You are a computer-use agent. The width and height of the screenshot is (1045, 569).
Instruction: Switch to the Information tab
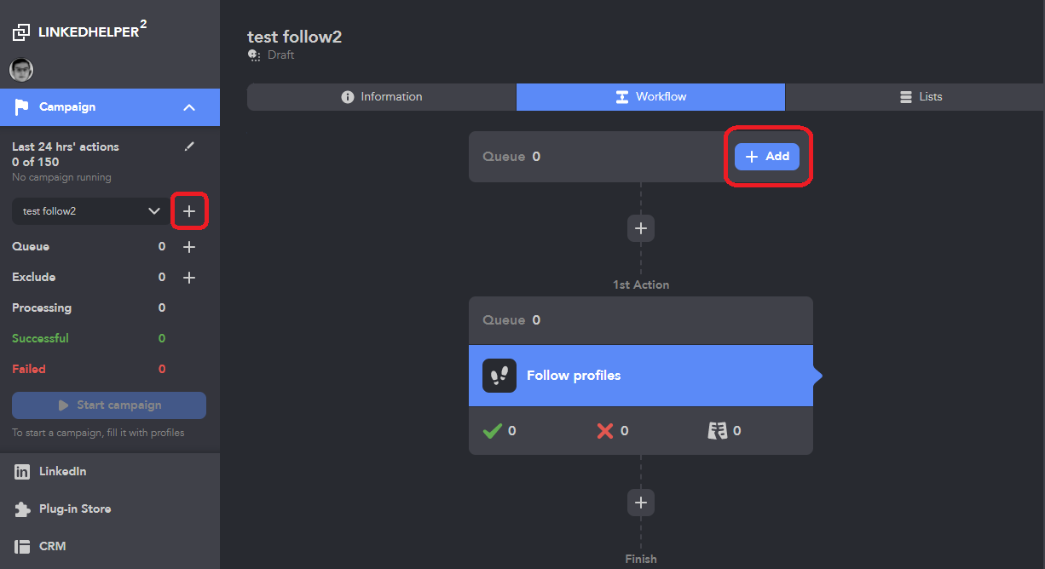(x=382, y=97)
